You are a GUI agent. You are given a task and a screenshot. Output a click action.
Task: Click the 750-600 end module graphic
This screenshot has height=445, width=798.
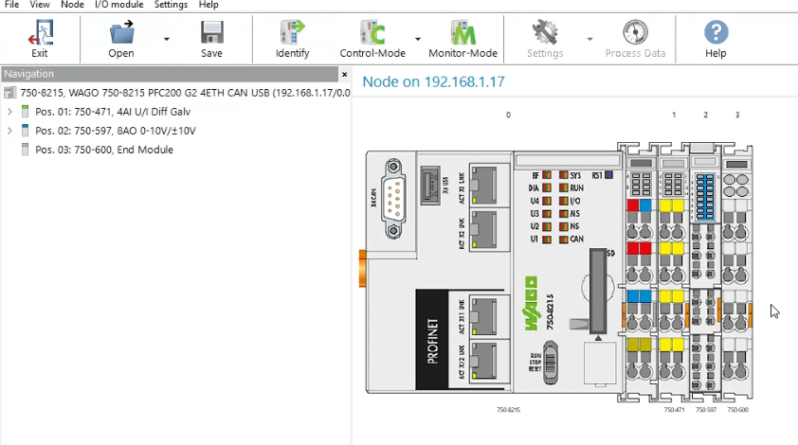(737, 272)
